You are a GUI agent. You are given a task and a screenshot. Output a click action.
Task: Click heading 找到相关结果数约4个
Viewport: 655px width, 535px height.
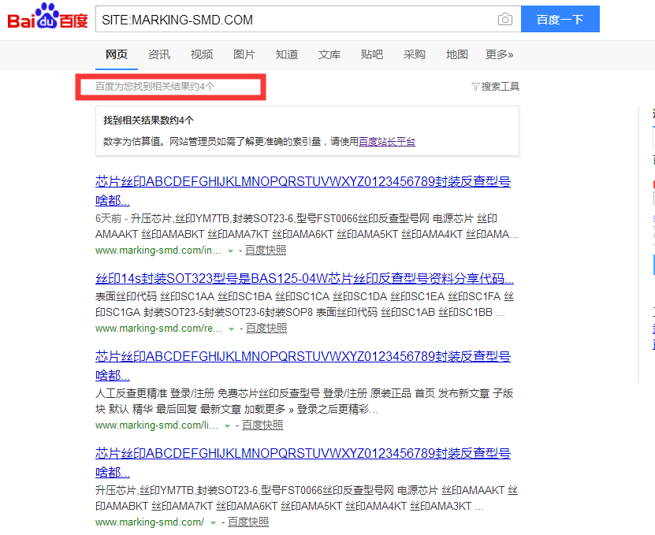click(x=149, y=121)
